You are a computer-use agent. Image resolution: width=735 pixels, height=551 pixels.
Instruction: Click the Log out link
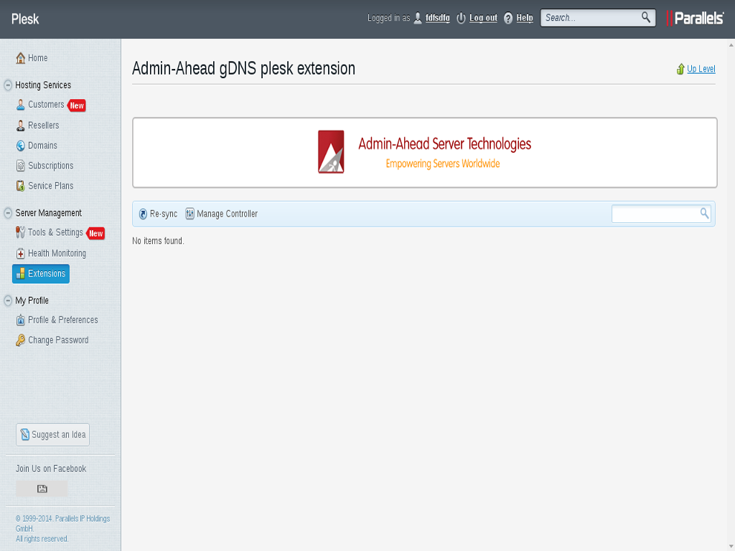(x=483, y=18)
